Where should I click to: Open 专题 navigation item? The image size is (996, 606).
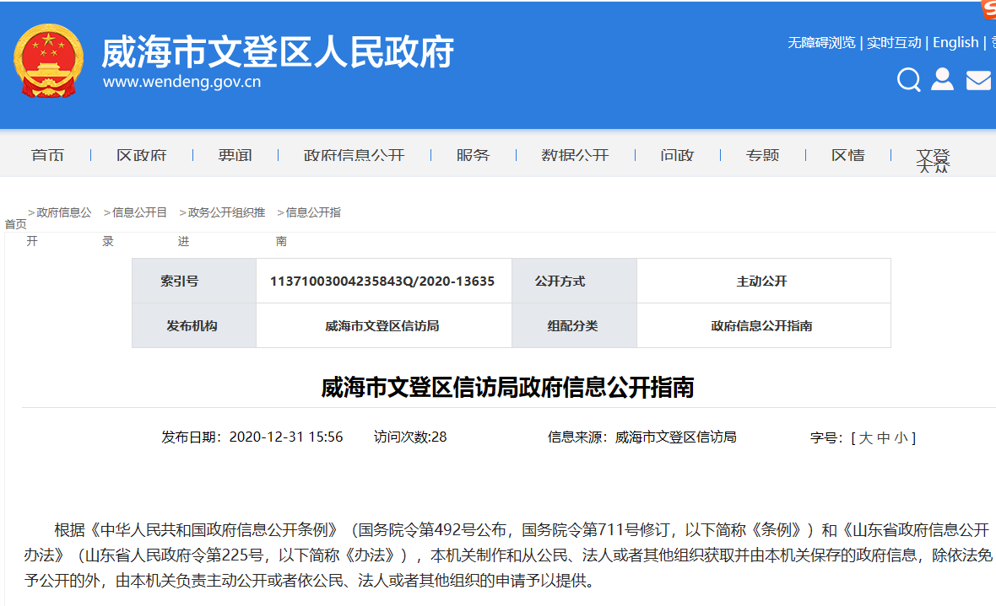pos(762,155)
